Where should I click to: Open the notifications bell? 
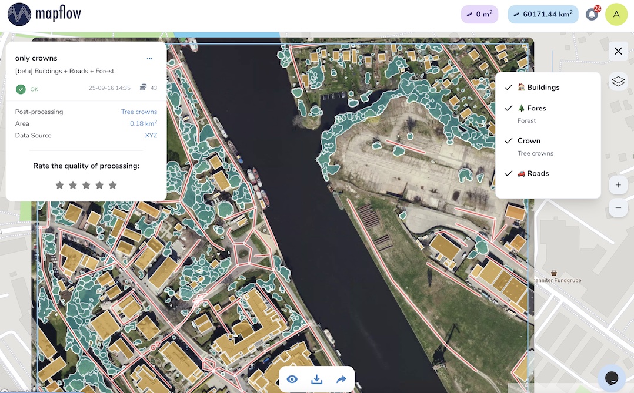coord(592,15)
